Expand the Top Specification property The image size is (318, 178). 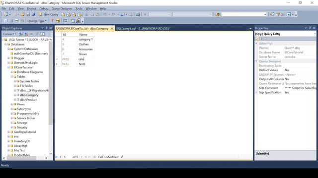coord(256,92)
